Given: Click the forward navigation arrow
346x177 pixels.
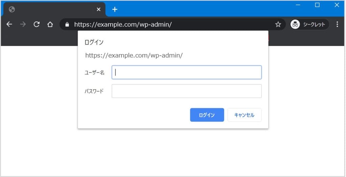Looking at the screenshot, I should [23, 24].
